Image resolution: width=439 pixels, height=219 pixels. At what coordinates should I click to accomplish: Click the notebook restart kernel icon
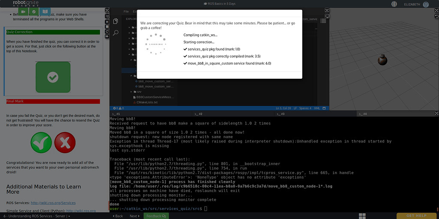tap(107, 32)
